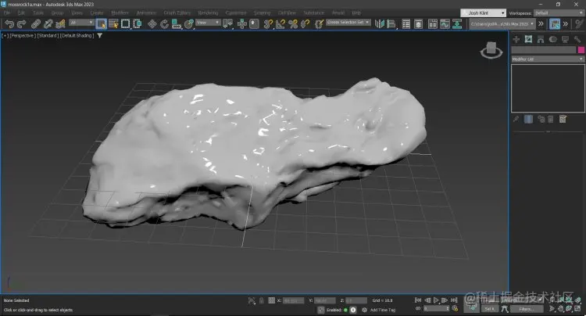Open the selection filter 'All' dropdown
Viewport: 586px width, 316px height.
coord(81,23)
